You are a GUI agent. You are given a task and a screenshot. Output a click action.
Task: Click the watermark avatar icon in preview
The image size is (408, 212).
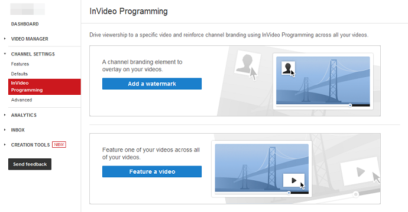click(x=288, y=68)
